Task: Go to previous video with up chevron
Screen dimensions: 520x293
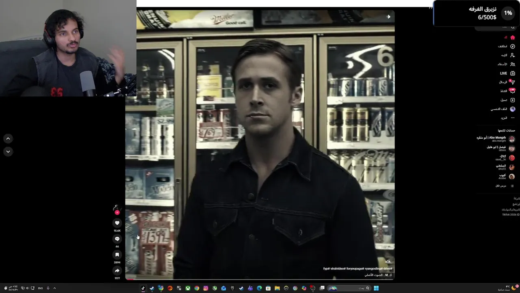Action: 8,139
